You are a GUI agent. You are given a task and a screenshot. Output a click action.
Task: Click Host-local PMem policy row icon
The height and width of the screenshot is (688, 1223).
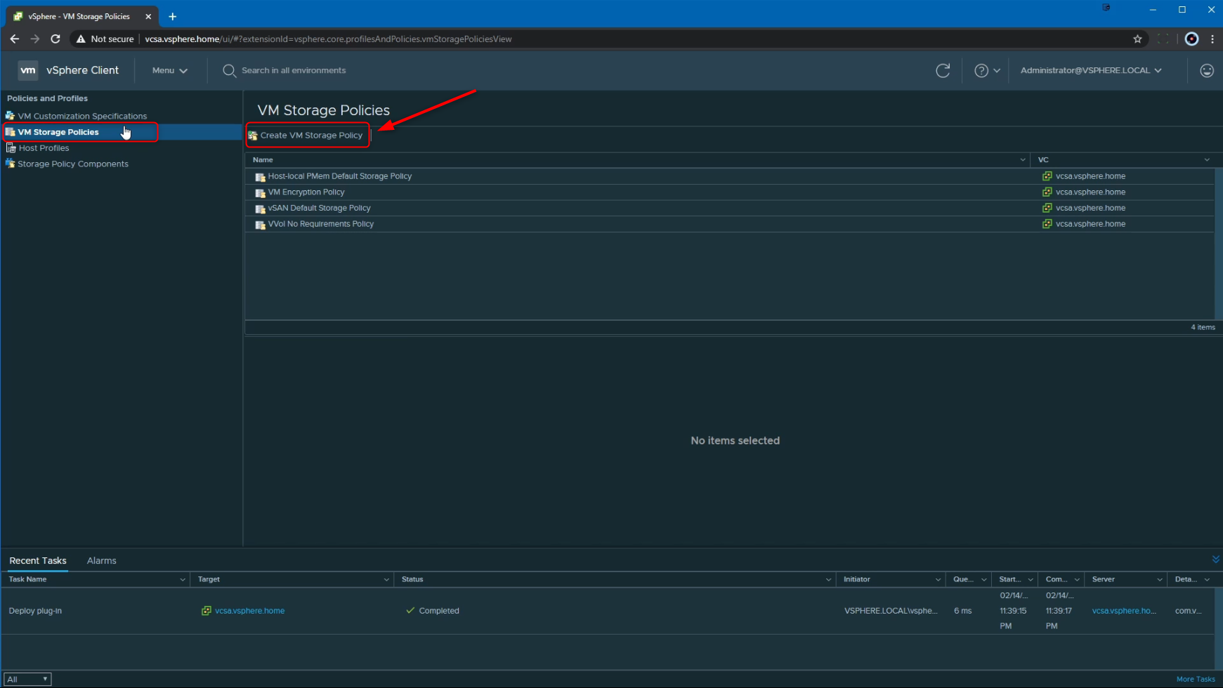(x=260, y=177)
